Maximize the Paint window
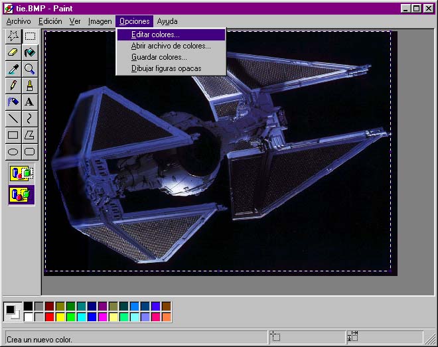Image resolution: width=438 pixels, height=347 pixels. tap(416, 9)
